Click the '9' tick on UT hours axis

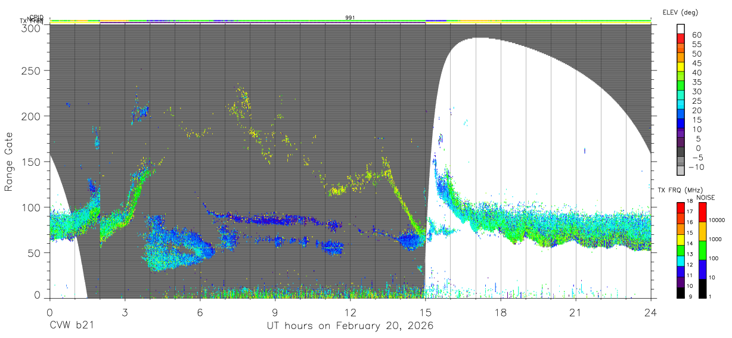click(x=275, y=312)
